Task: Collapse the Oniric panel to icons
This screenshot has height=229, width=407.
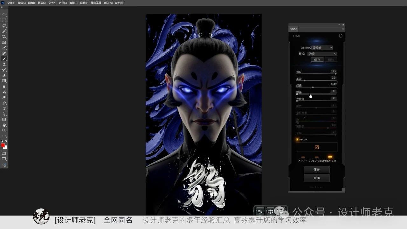Action: (x=339, y=25)
